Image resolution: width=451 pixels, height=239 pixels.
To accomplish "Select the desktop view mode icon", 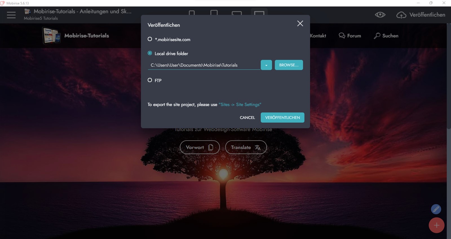I will click(x=259, y=13).
